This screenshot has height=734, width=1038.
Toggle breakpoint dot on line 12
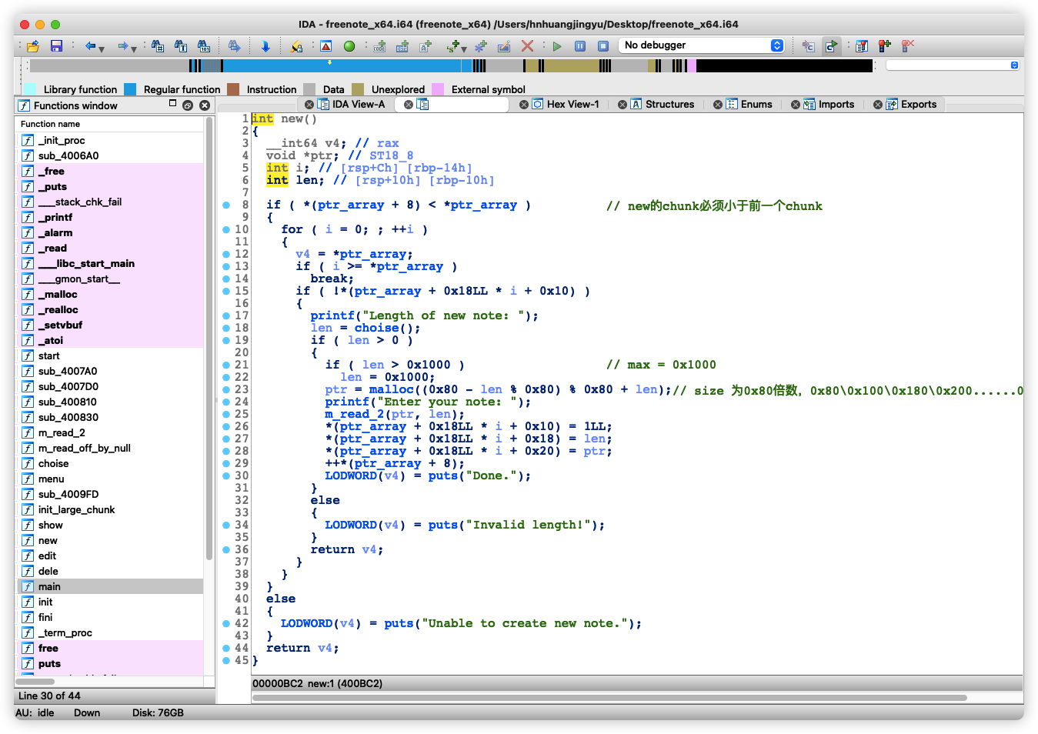tap(226, 255)
